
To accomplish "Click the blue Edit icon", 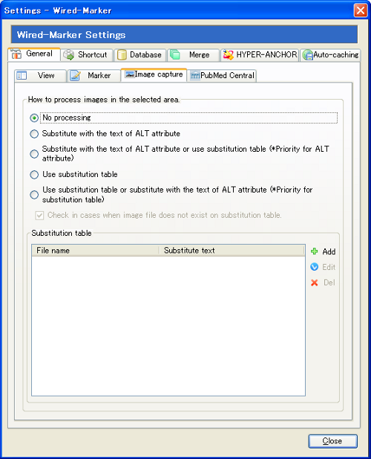I will pyautogui.click(x=315, y=266).
